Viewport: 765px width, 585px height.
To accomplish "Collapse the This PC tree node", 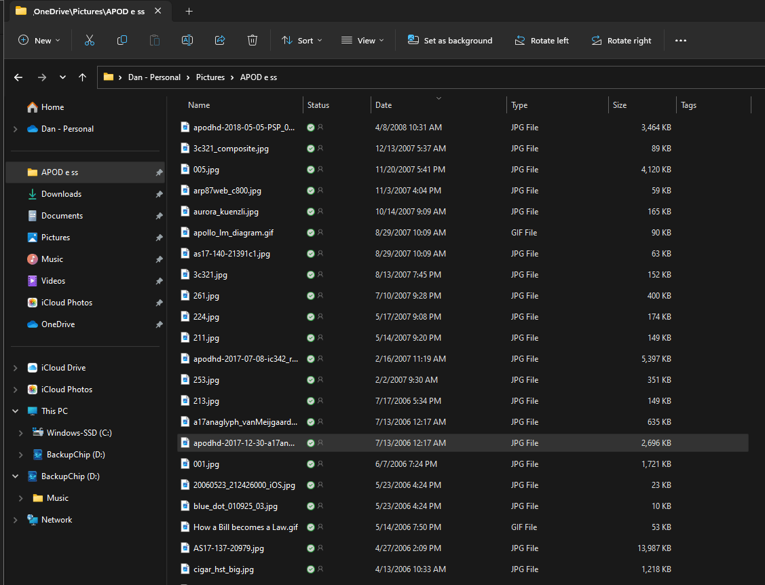I will (16, 411).
